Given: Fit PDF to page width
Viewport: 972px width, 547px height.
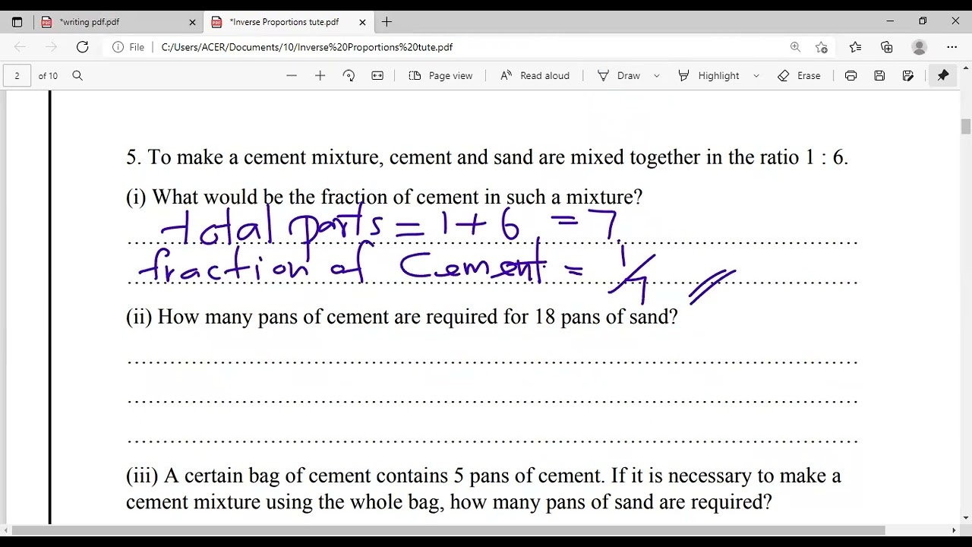Looking at the screenshot, I should [x=377, y=75].
